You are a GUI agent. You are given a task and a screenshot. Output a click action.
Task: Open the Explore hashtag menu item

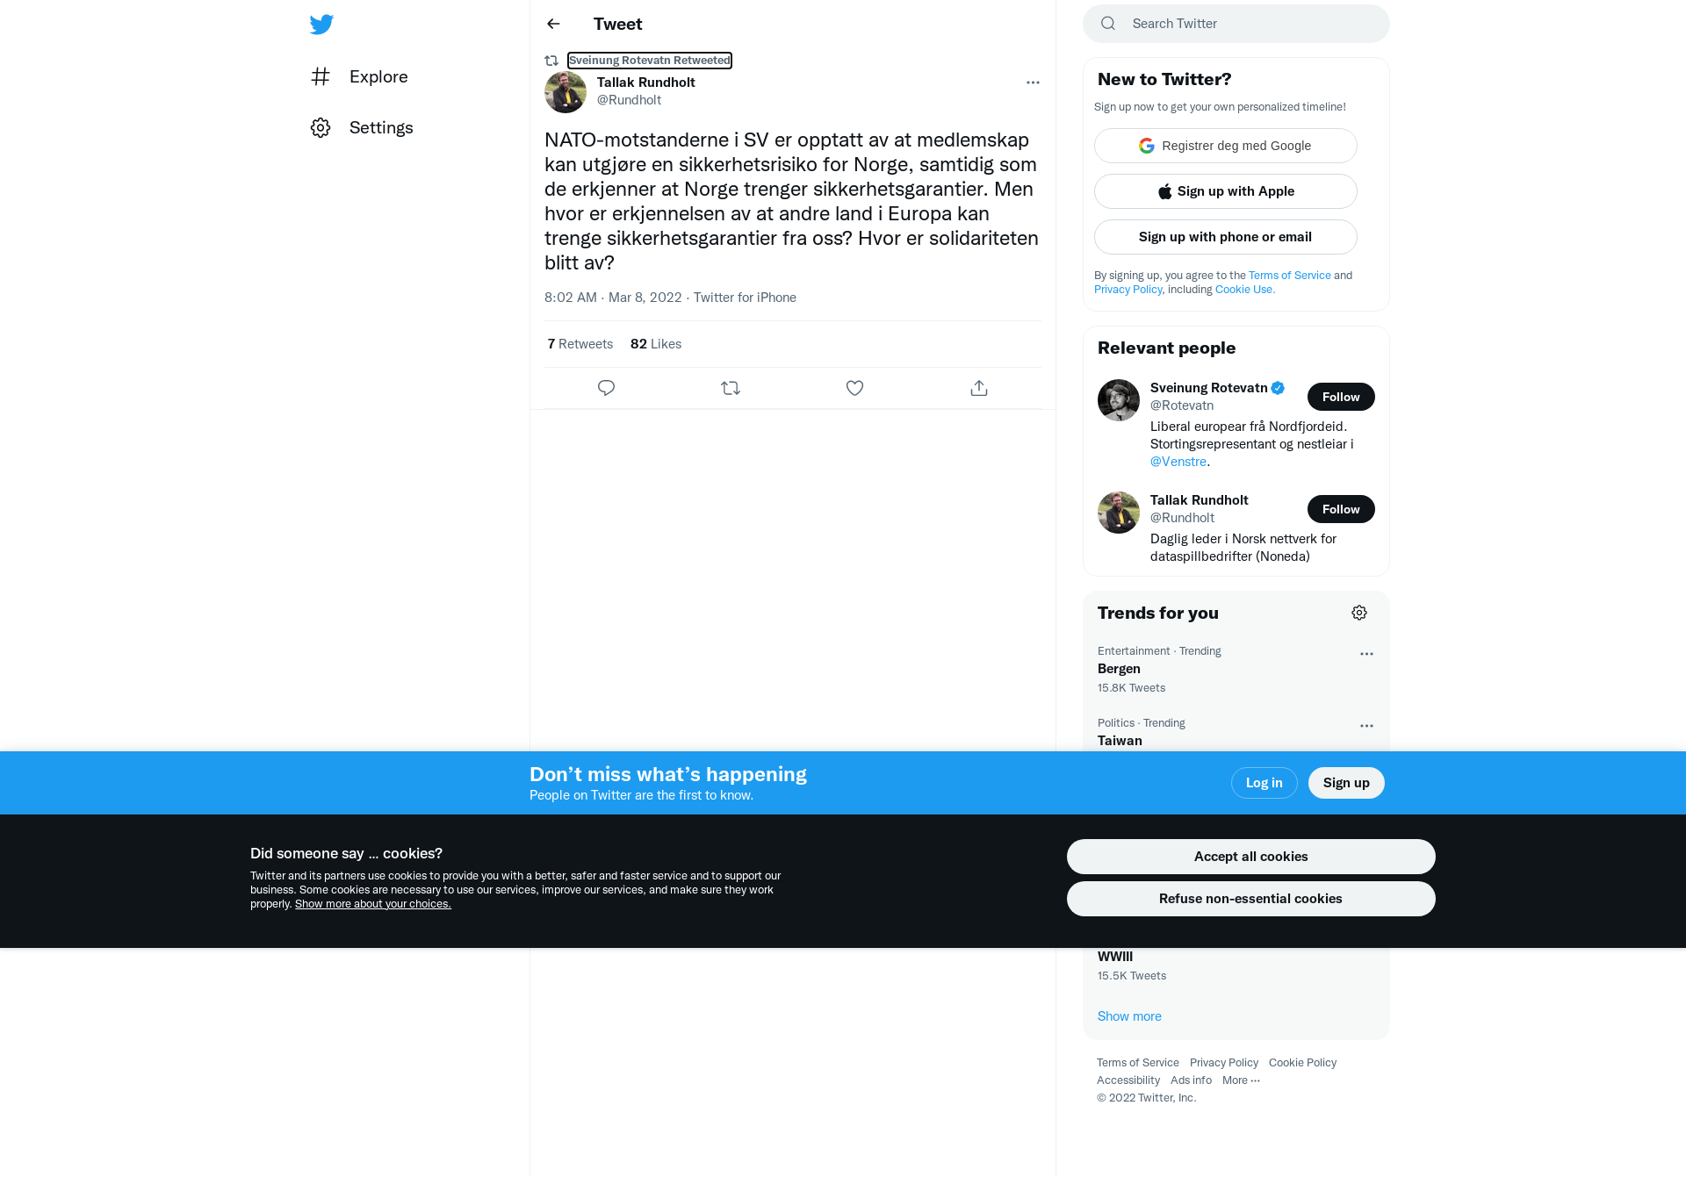point(359,76)
